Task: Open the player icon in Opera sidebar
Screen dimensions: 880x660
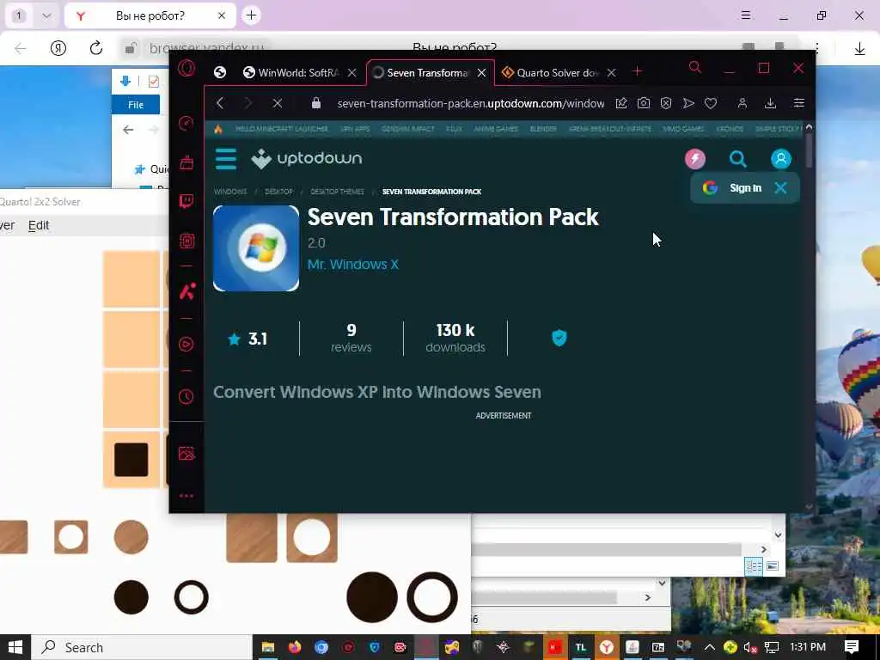Action: [186, 344]
